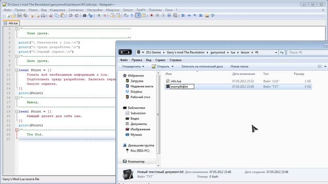Click the Save recorded macro icon
328x184 pixels.
click(x=175, y=15)
